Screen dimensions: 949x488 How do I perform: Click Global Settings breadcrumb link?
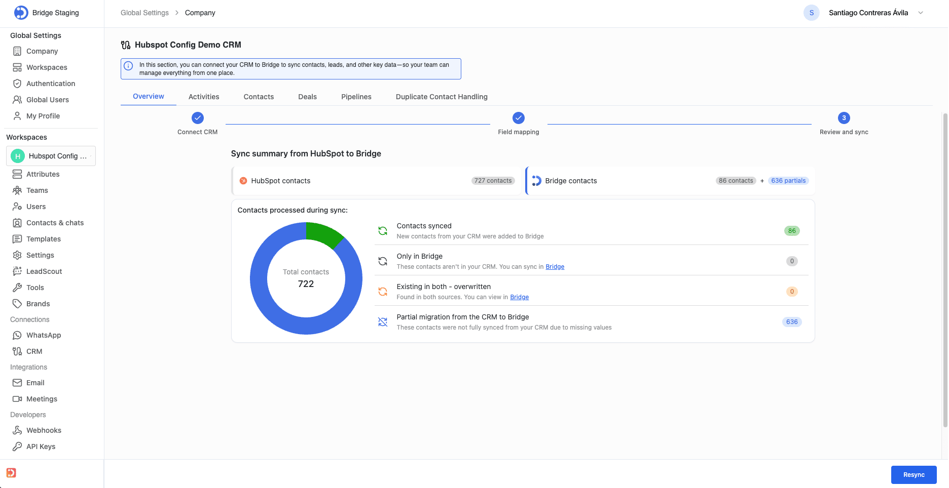coord(144,13)
